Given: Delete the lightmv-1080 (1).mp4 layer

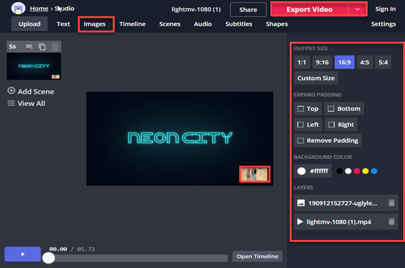Looking at the screenshot, I should (391, 221).
